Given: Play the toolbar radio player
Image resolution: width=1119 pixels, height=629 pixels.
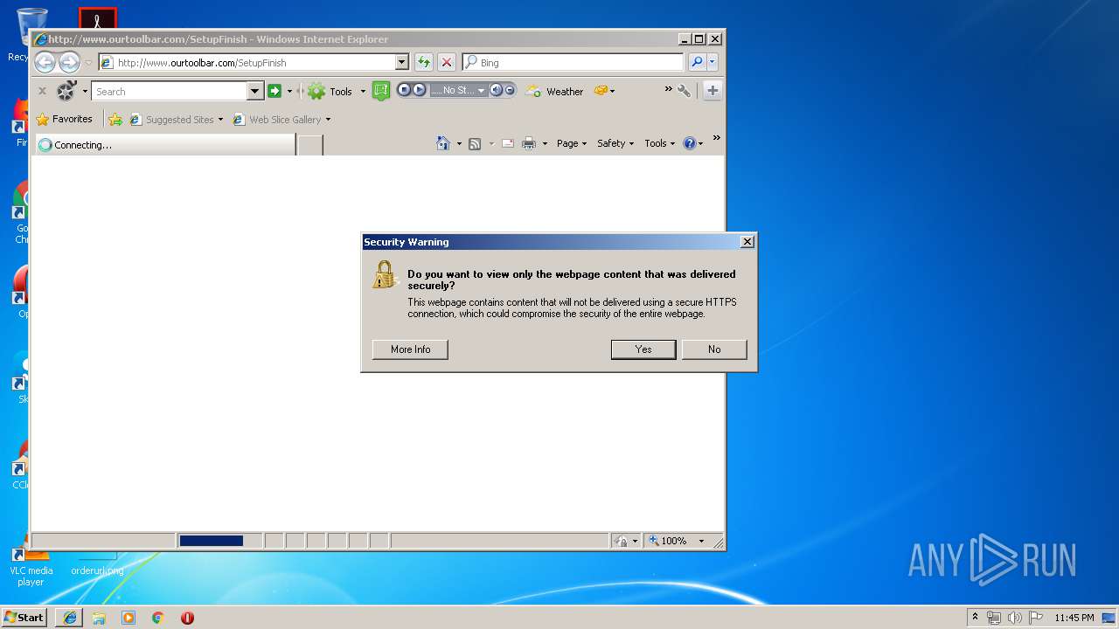Looking at the screenshot, I should point(420,90).
